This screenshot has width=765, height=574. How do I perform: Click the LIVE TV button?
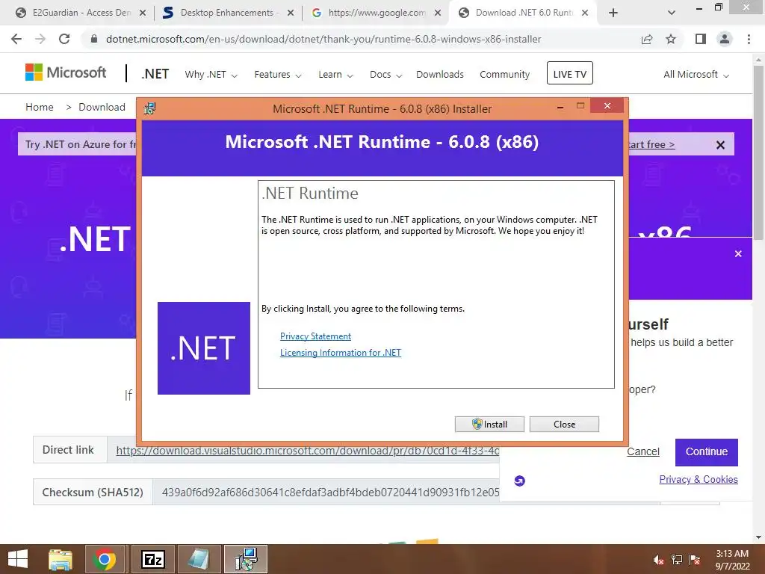click(569, 73)
